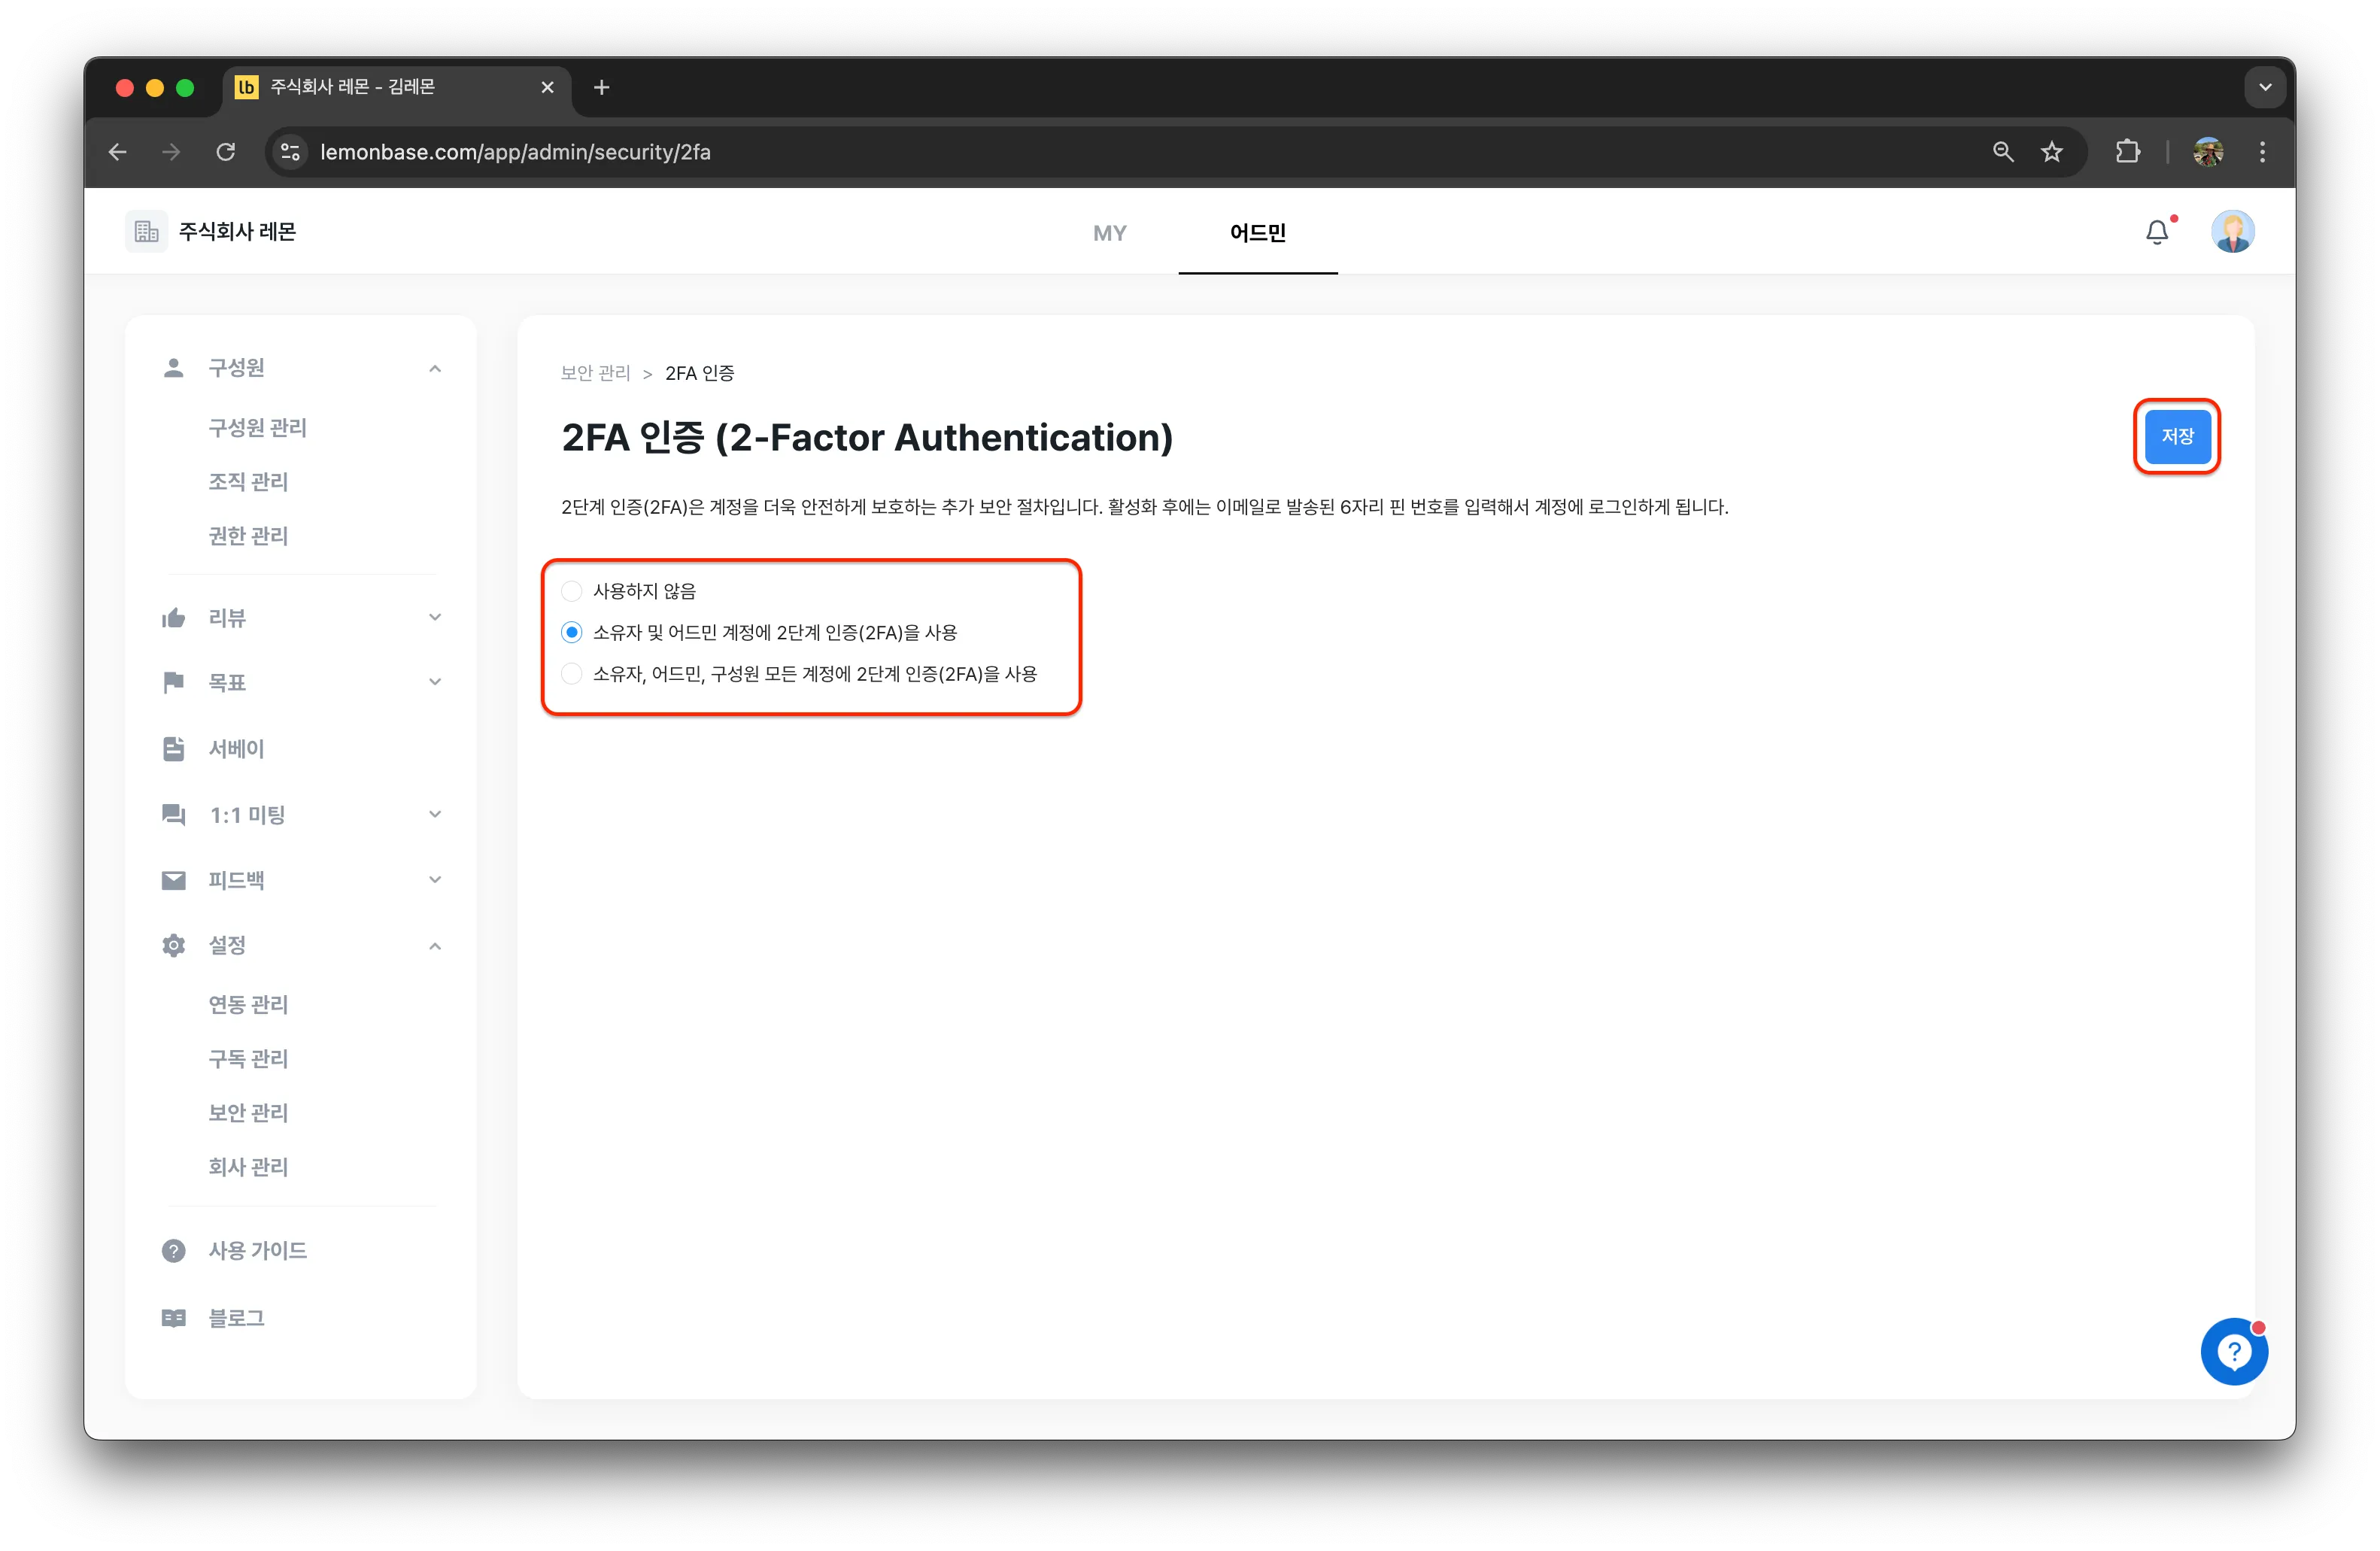
Task: Collapse the 구성원 section chevron
Action: click(x=435, y=369)
